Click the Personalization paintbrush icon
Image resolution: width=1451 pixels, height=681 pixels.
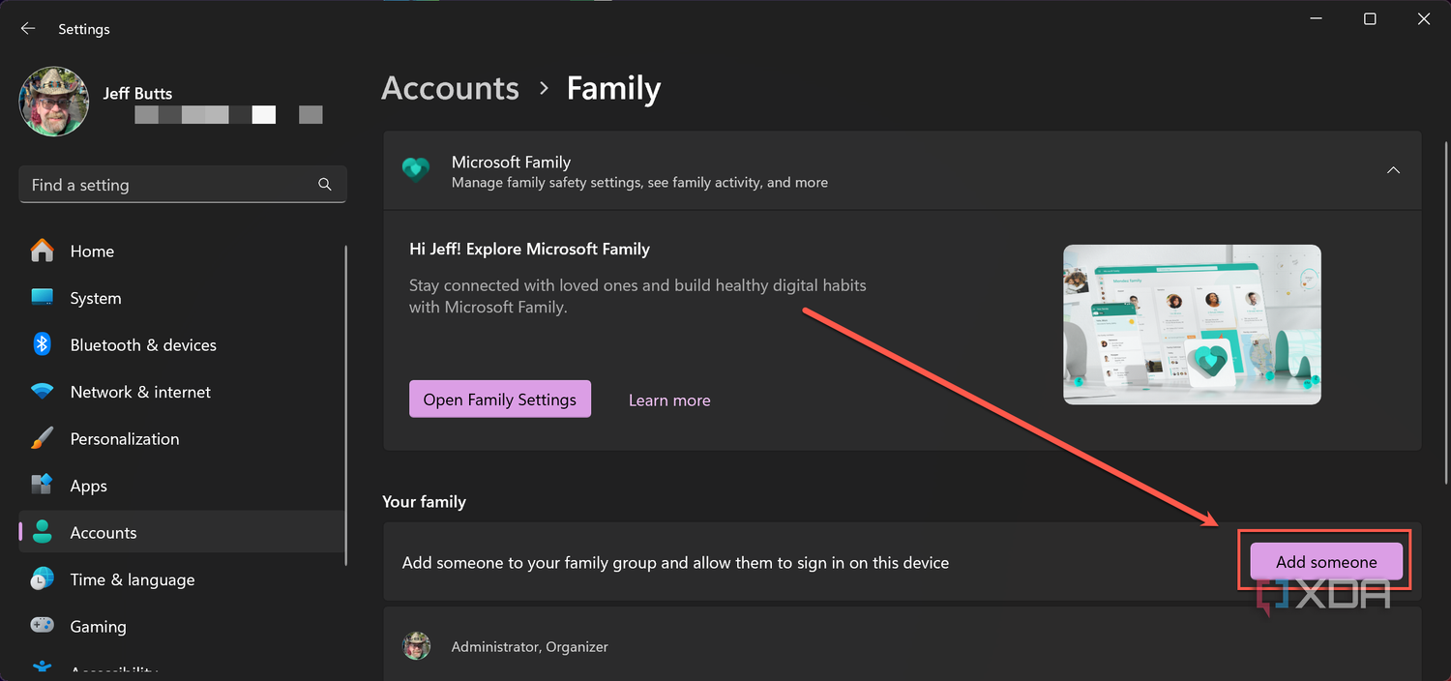(43, 439)
